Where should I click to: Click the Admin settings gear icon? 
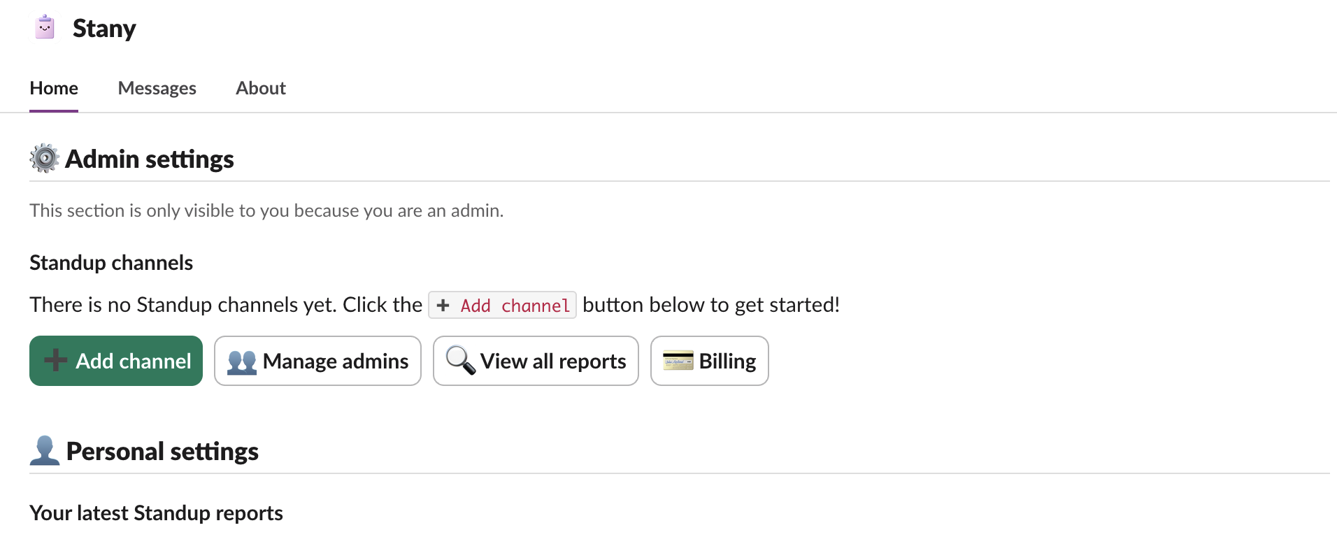click(x=45, y=159)
